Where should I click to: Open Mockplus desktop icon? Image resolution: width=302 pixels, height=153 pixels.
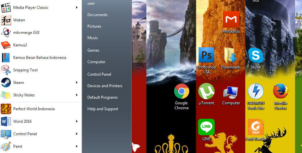pos(231,19)
